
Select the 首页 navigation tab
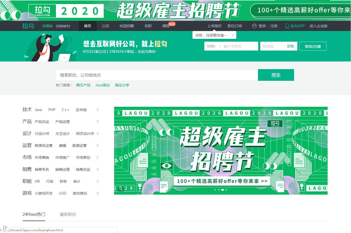tap(87, 26)
